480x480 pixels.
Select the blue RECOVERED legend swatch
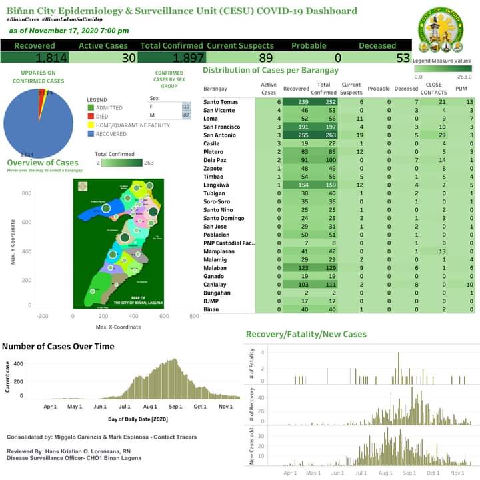[91, 134]
